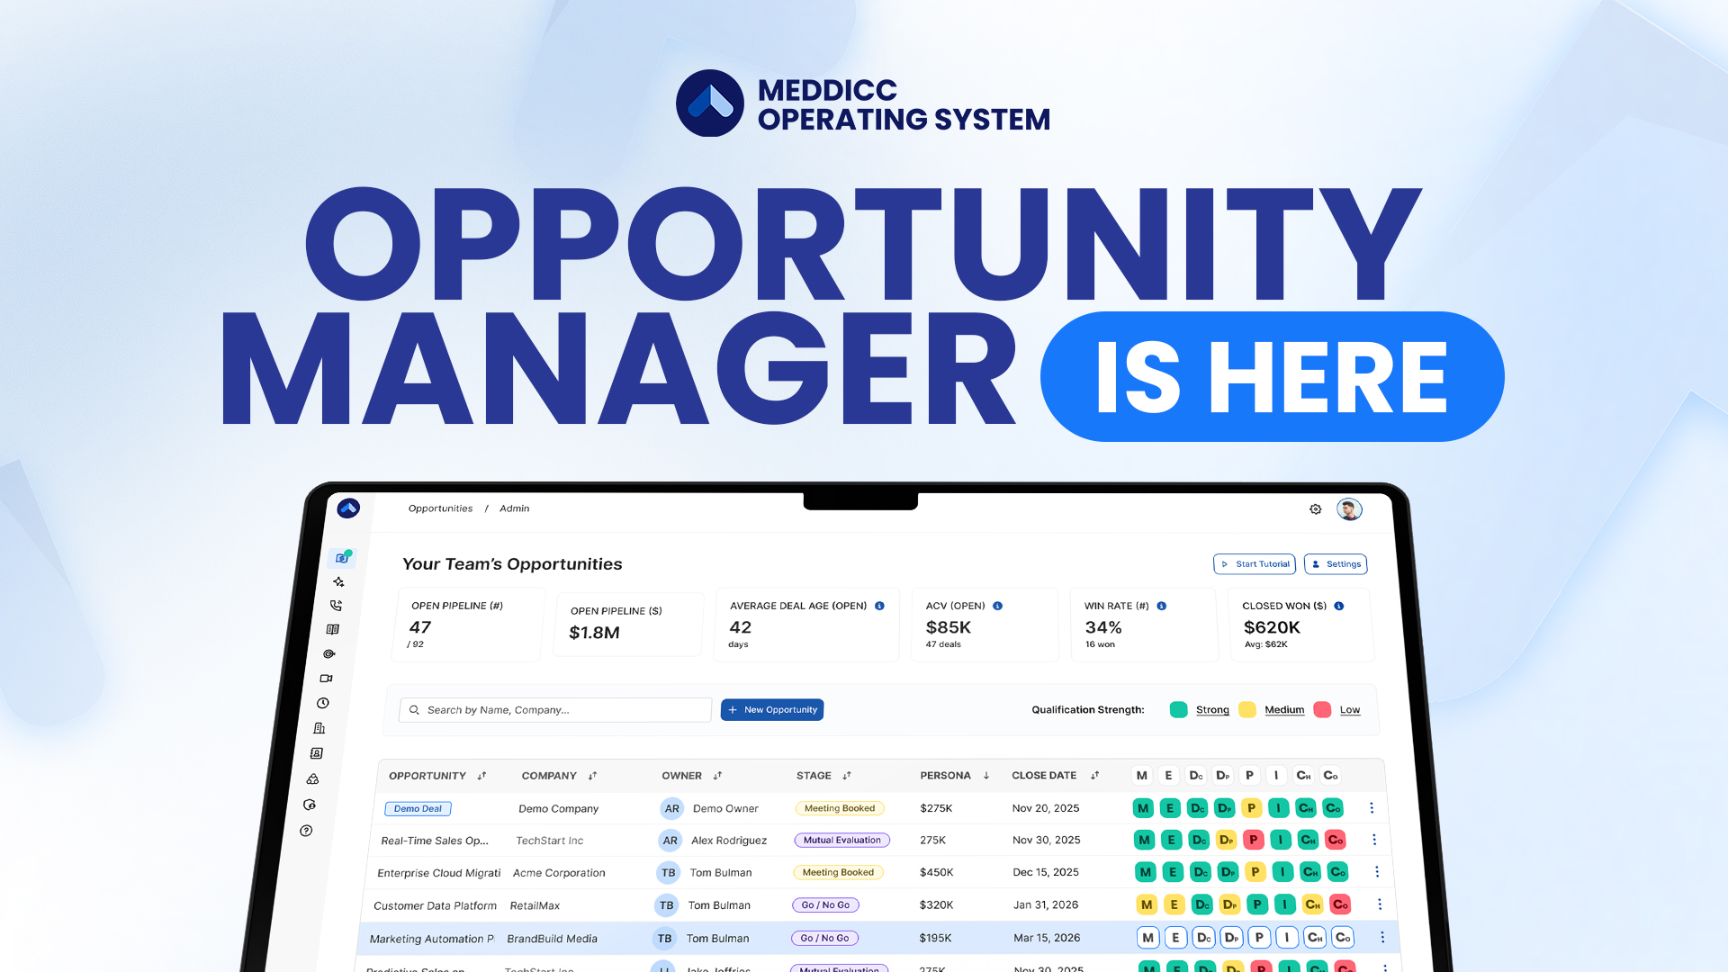The image size is (1728, 972).
Task: Open the building companies sidebar icon
Action: pyautogui.click(x=319, y=728)
